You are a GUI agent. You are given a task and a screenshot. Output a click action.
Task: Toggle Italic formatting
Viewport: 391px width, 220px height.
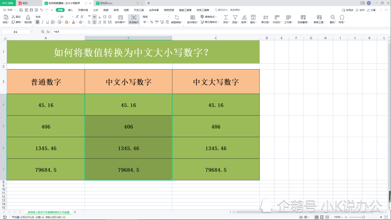[42, 22]
